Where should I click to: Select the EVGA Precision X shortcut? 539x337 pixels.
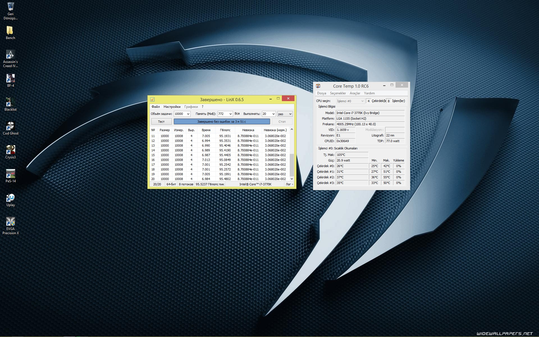10,226
